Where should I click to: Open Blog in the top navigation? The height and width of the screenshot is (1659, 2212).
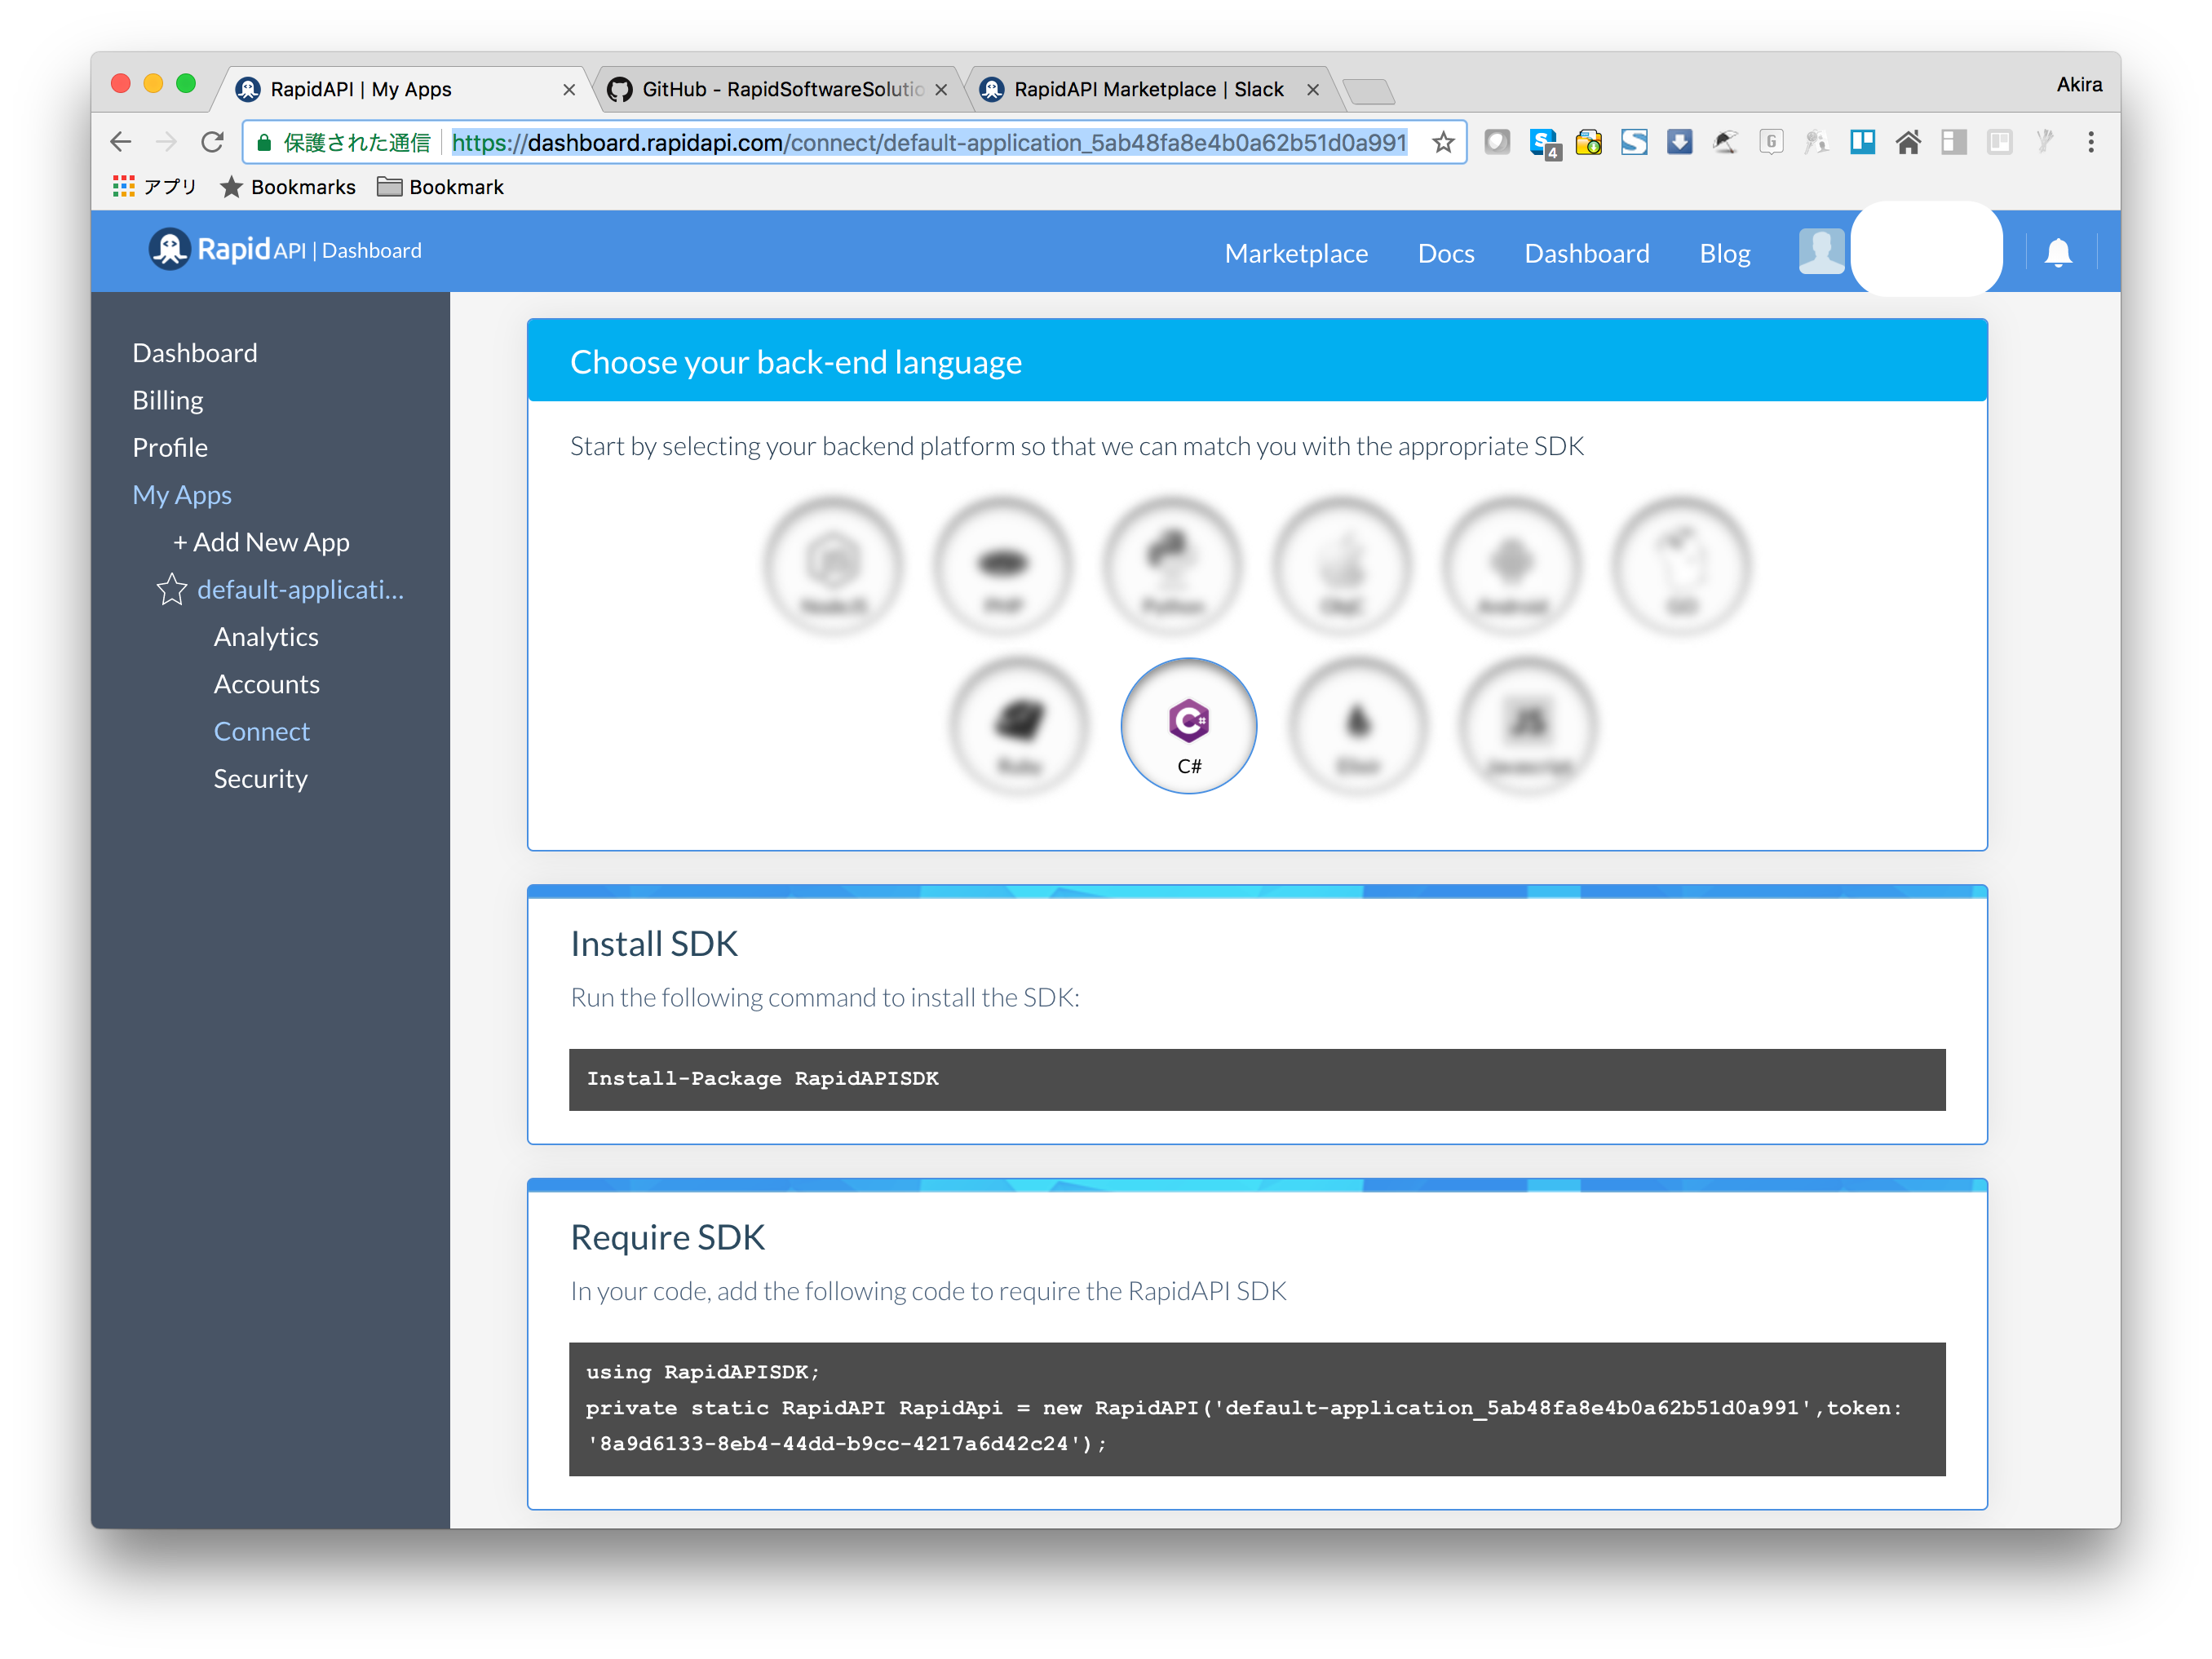1725,253
